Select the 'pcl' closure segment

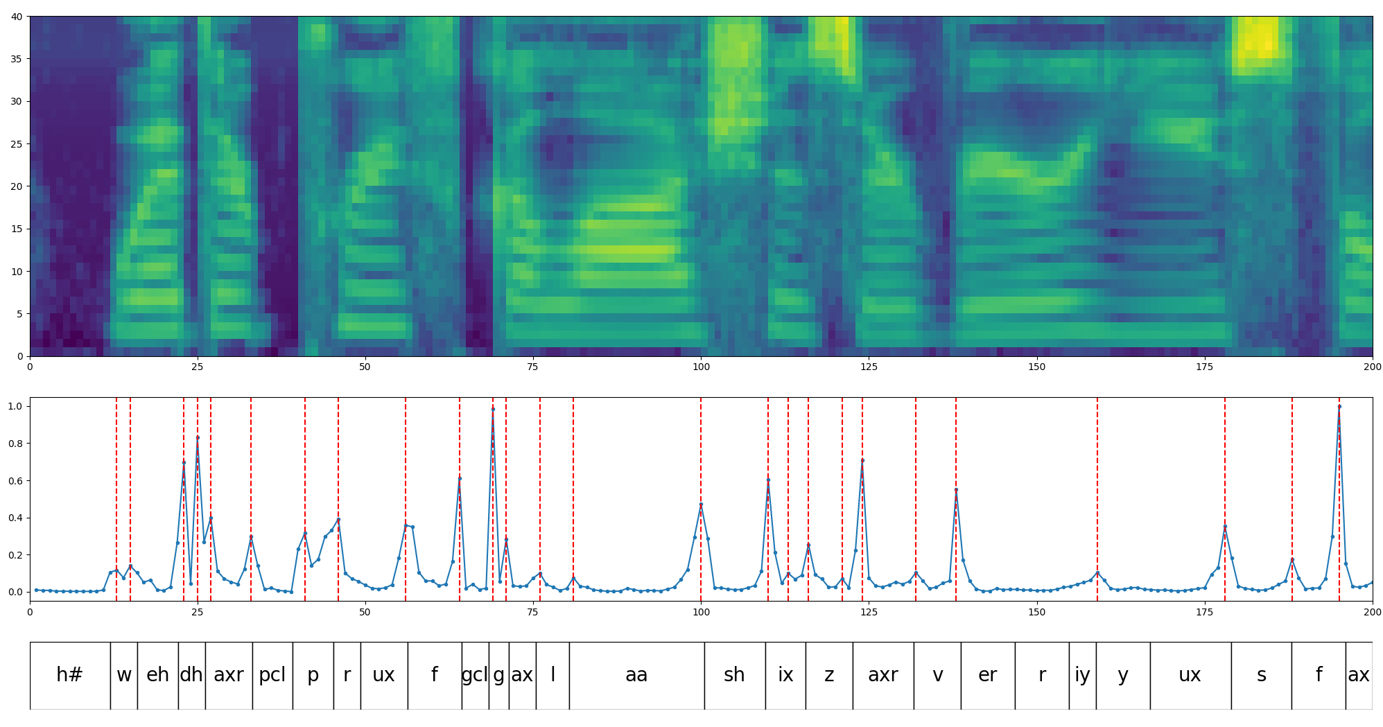click(272, 675)
